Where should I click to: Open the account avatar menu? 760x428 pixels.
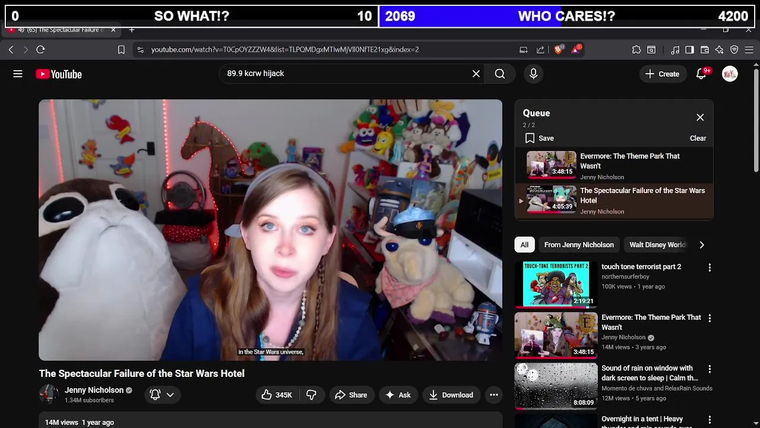pyautogui.click(x=730, y=74)
